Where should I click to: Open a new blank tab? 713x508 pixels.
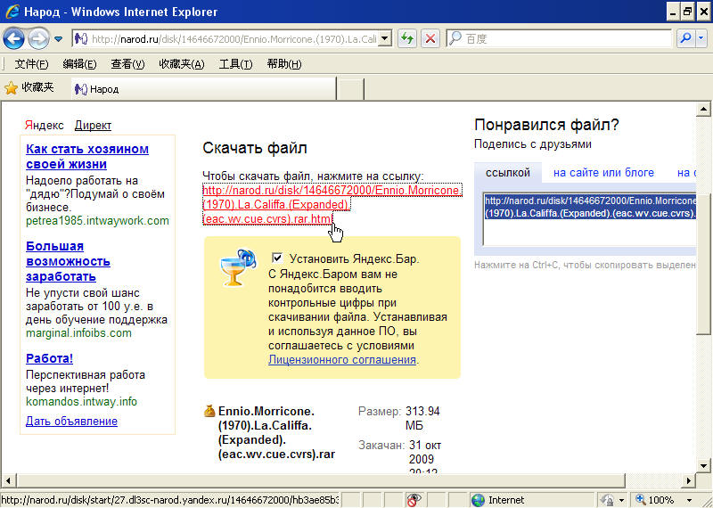pyautogui.click(x=350, y=89)
